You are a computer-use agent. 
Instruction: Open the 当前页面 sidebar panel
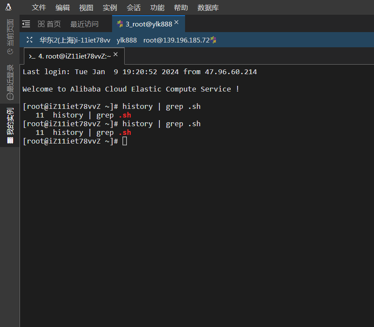(x=10, y=37)
